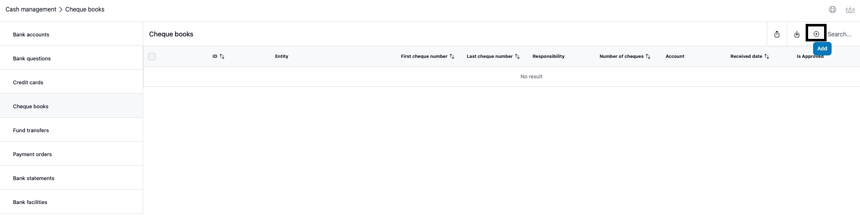Click the Last cheque number header label
Viewport: 860px width, 216px height.
pos(489,56)
